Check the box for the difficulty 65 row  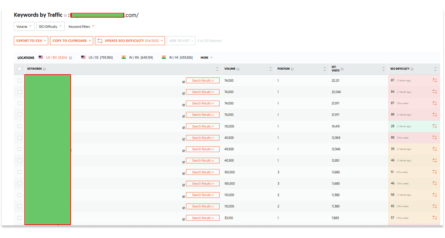[19, 206]
